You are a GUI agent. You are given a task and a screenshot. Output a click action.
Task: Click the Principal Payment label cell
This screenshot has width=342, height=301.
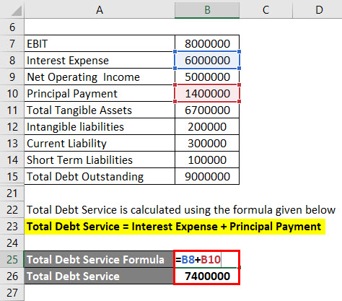[x=100, y=93]
